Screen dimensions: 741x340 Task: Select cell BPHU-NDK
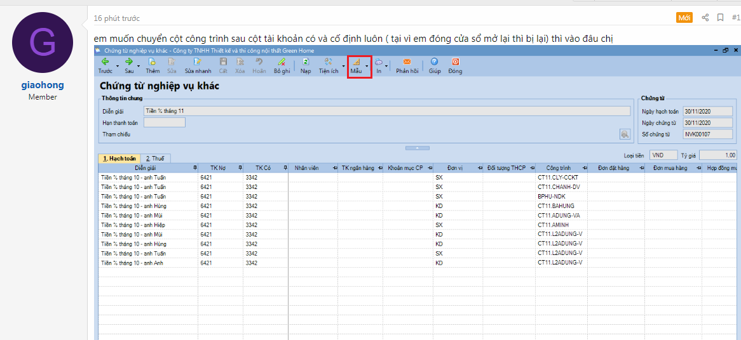pos(561,196)
